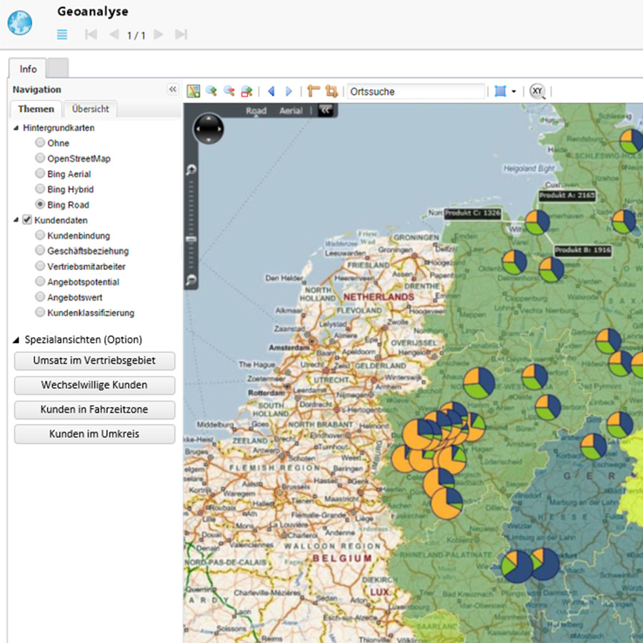Activate the distance measuring tool
The width and height of the screenshot is (643, 643).
coord(313,91)
